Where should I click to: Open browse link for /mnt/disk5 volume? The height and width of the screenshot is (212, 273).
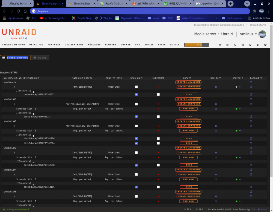click(x=251, y=192)
